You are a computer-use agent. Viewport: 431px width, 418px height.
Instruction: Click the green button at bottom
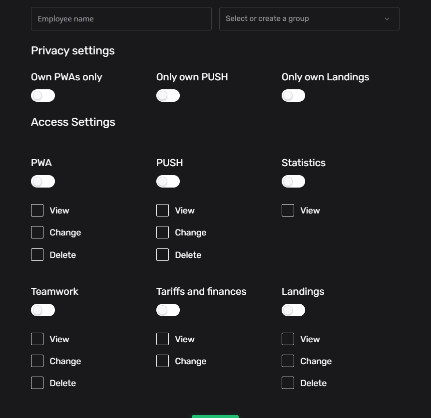(215, 416)
